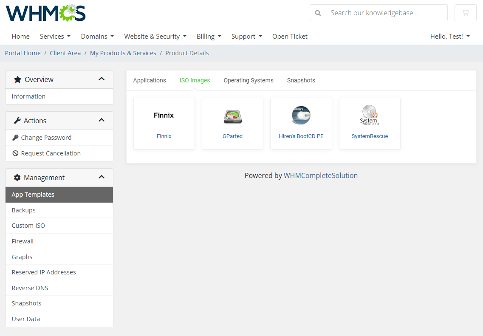The image size is (483, 336).
Task: Switch to the Operating Systems tab
Action: [248, 80]
